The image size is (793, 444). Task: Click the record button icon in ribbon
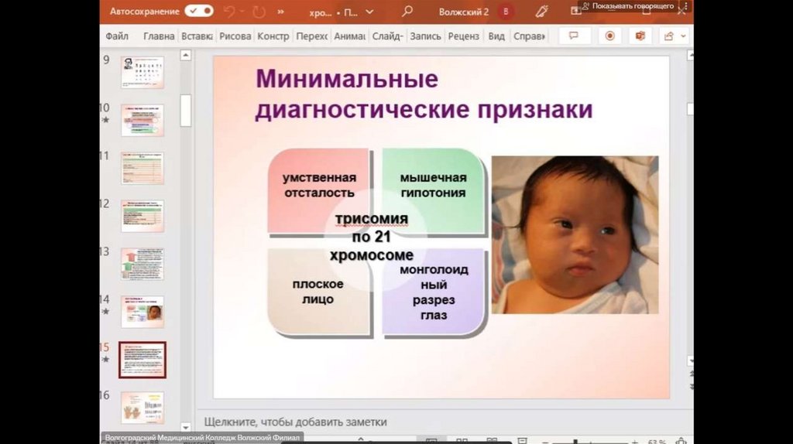[609, 36]
